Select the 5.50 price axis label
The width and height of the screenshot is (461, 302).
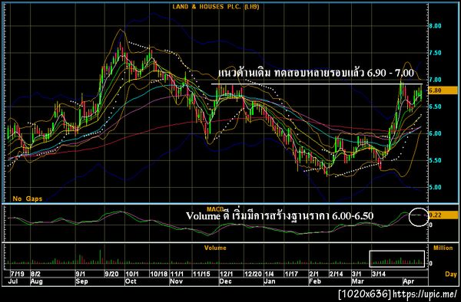click(435, 160)
